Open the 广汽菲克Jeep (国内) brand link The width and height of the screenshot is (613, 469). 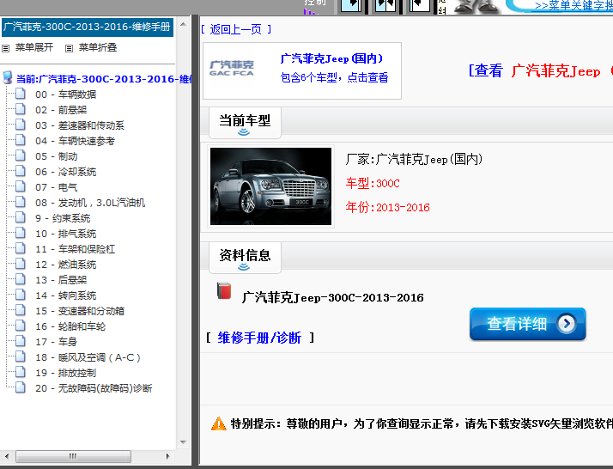[x=331, y=58]
